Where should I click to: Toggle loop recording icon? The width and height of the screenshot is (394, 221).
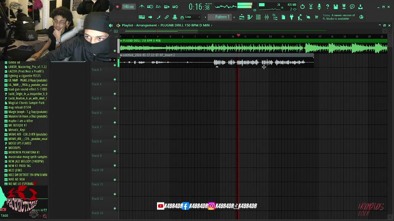click(175, 7)
